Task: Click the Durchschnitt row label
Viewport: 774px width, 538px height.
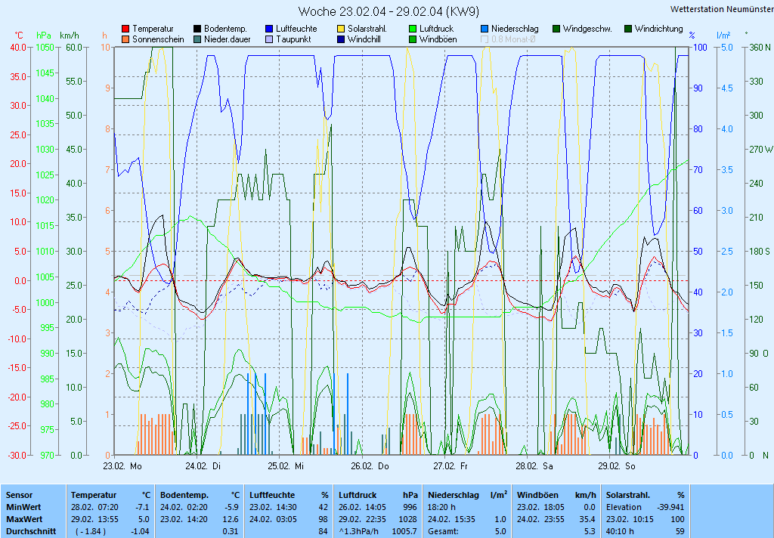Action: point(31,532)
